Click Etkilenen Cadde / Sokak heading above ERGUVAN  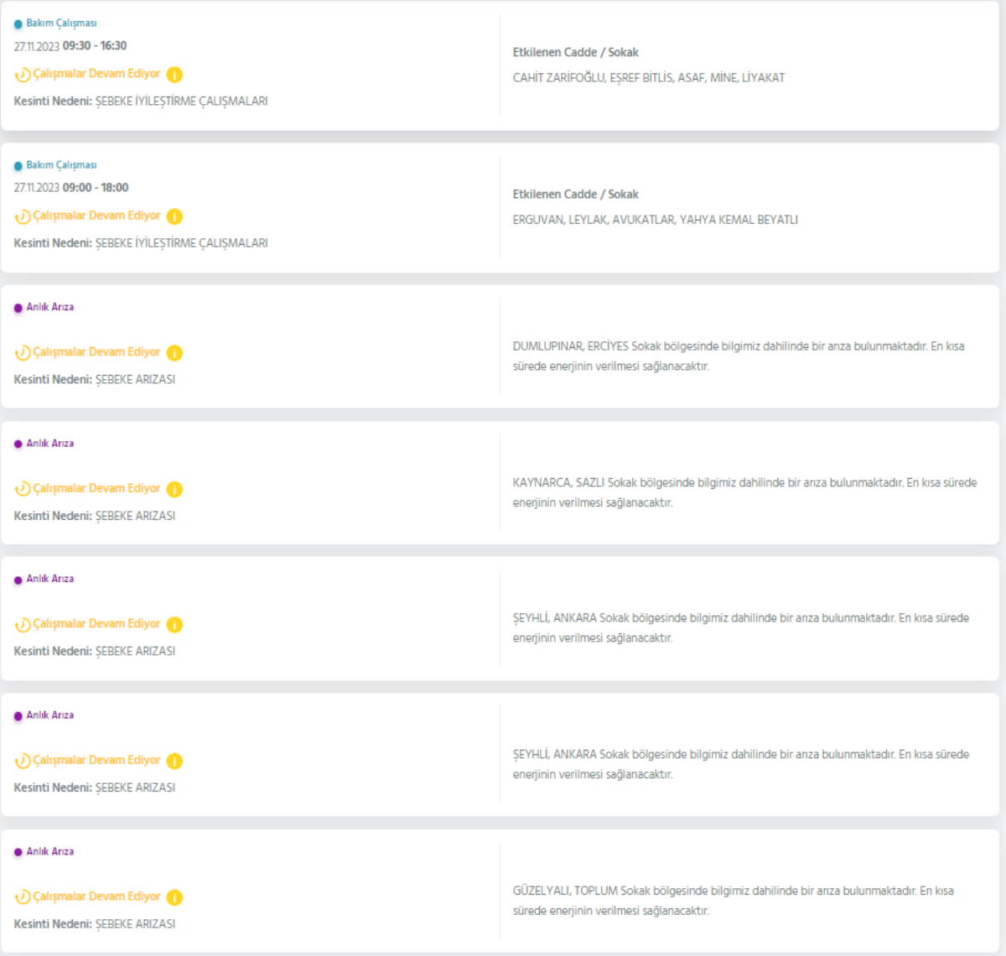[x=575, y=195]
